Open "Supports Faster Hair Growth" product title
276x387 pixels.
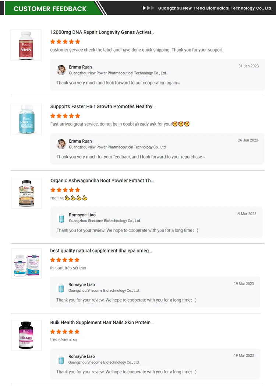pos(103,107)
